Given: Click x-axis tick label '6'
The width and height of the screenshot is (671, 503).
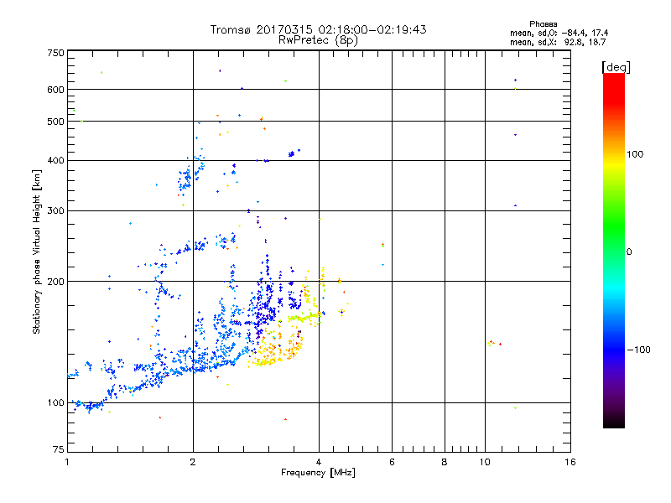Looking at the screenshot, I should point(392,462).
